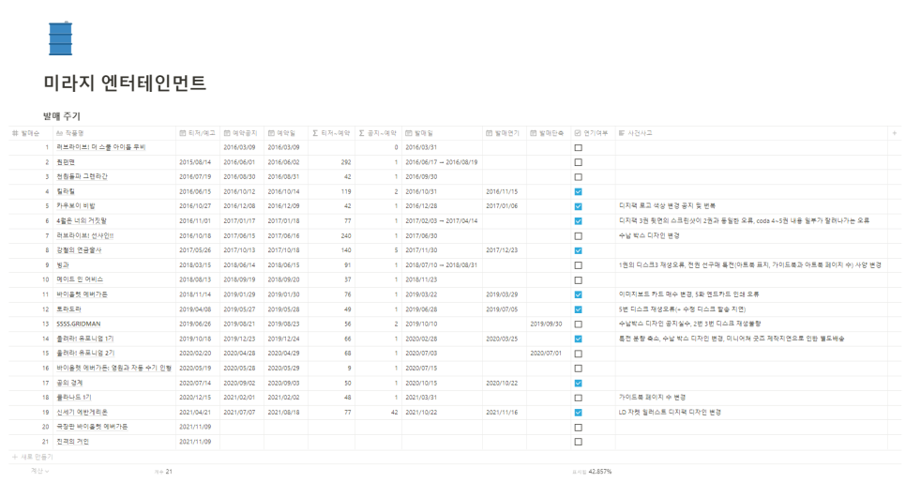
Task: Add a new column with the plus icon
Action: 895,133
